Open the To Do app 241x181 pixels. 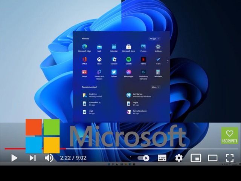pos(158,61)
